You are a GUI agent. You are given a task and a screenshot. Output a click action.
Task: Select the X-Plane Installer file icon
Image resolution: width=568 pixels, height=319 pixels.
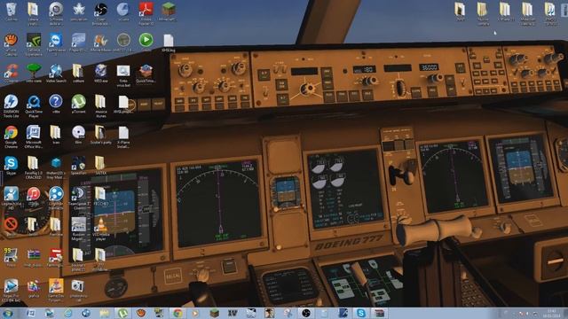(x=123, y=136)
